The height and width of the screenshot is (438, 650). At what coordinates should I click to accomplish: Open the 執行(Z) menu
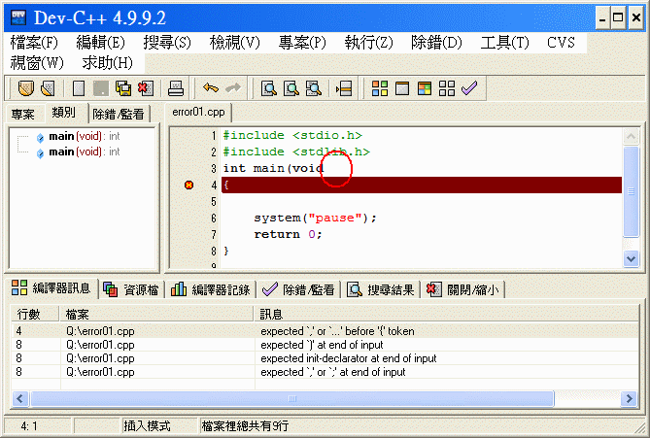[x=368, y=43]
